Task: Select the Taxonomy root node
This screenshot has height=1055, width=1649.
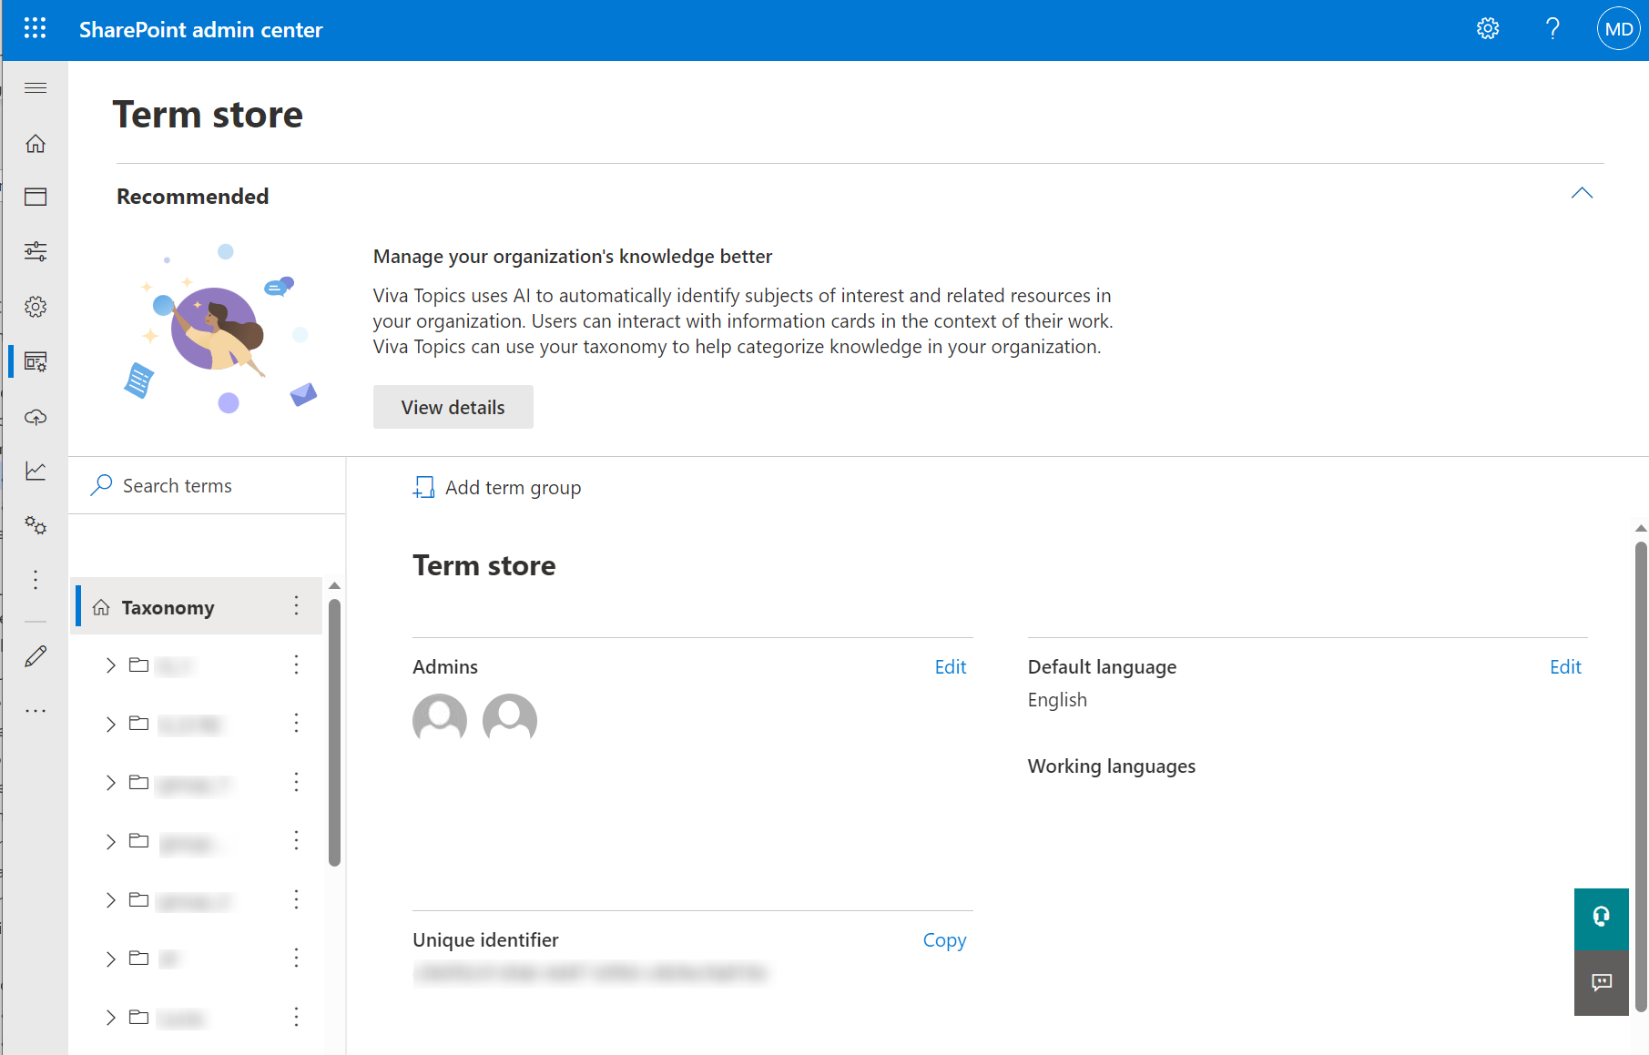Action: pos(168,607)
